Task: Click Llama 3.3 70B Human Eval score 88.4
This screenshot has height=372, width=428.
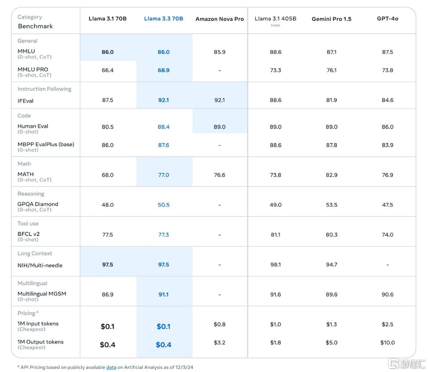Action: point(164,127)
